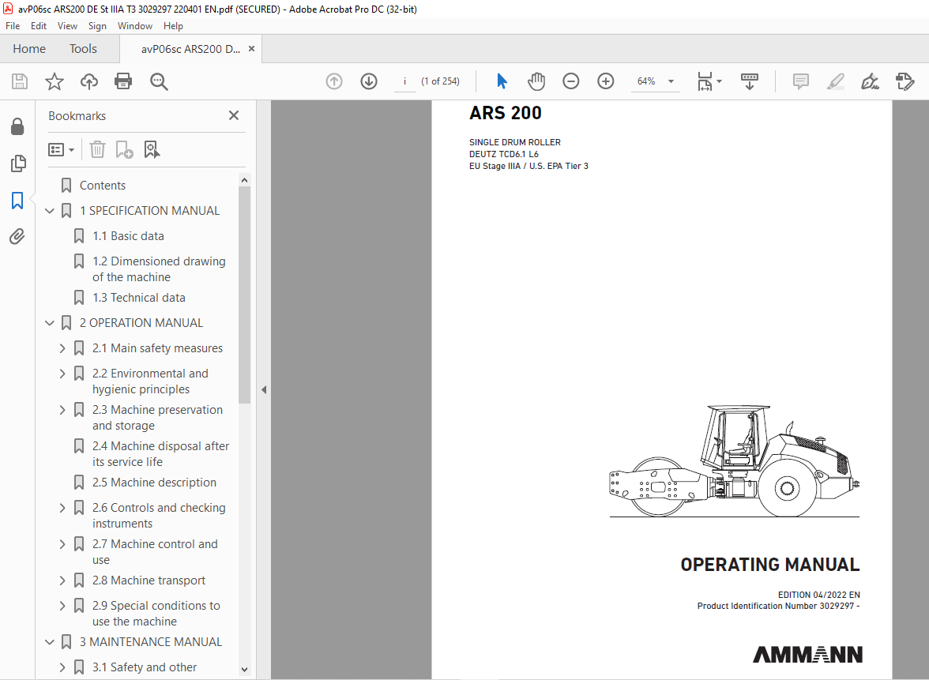Go to next page arrow

click(368, 81)
